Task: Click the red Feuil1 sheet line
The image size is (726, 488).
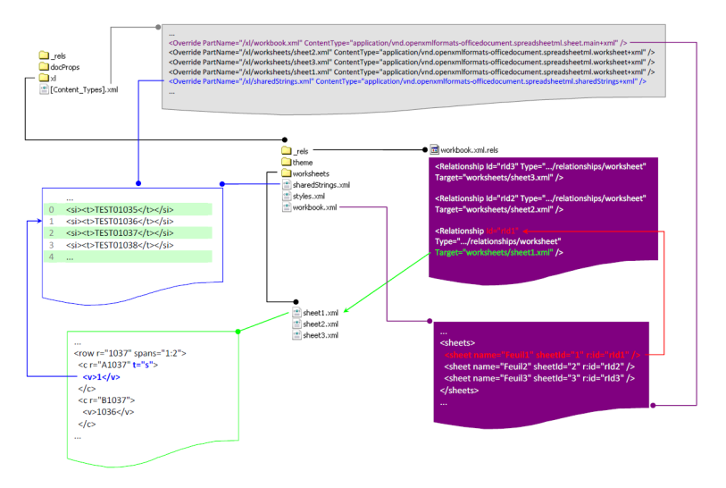Action: [x=542, y=355]
